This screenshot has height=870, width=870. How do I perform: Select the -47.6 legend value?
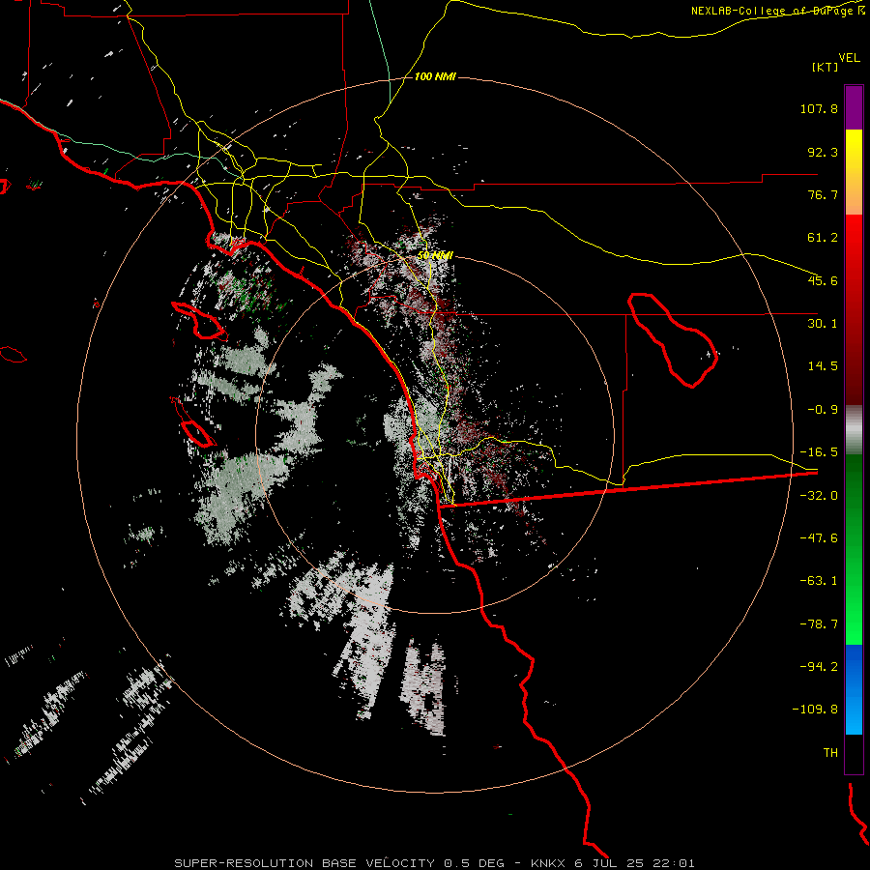[x=819, y=538]
